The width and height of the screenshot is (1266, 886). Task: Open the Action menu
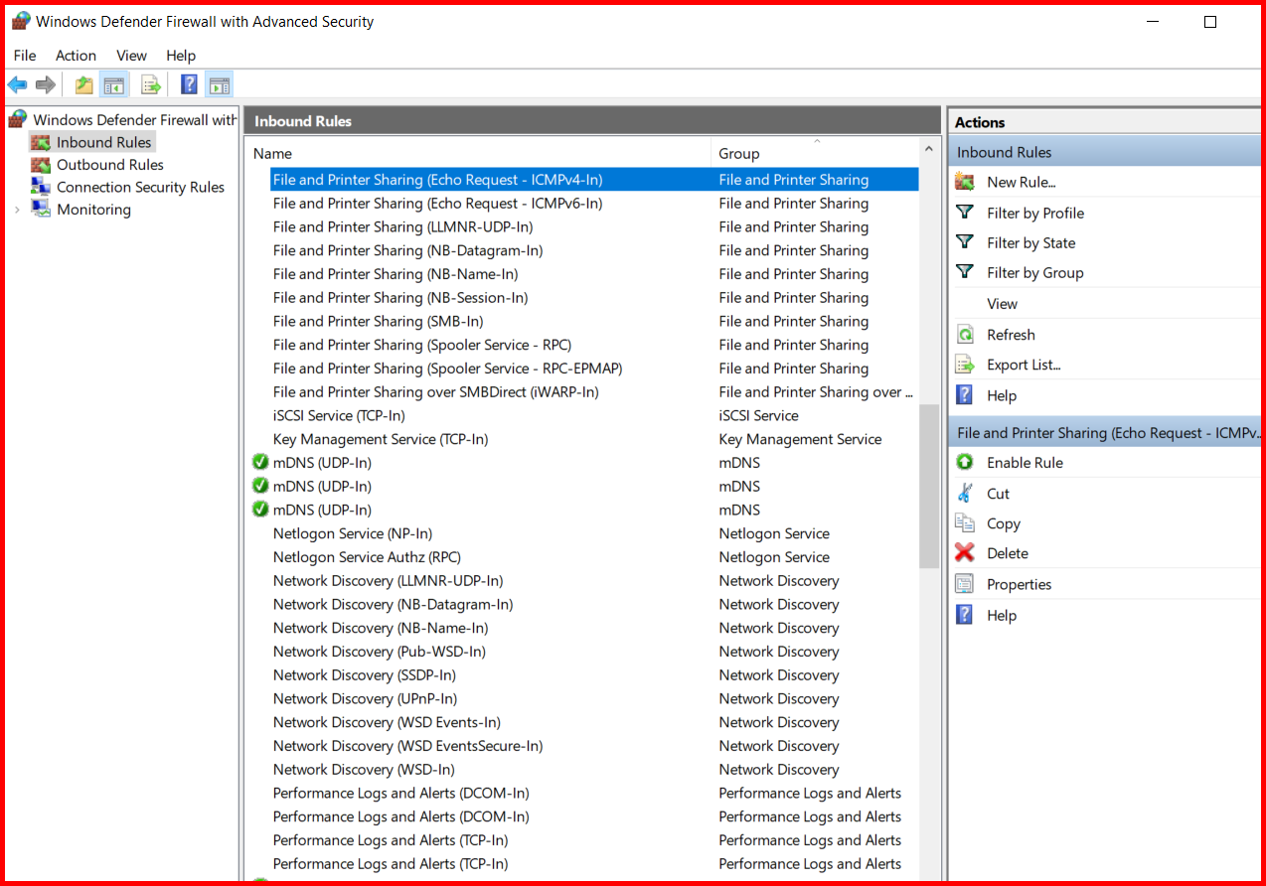76,56
